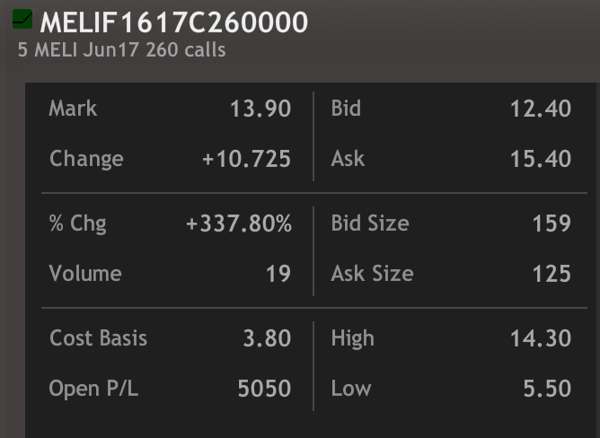This screenshot has height=438, width=600.
Task: Click the Low value 5.50
Action: (x=547, y=389)
